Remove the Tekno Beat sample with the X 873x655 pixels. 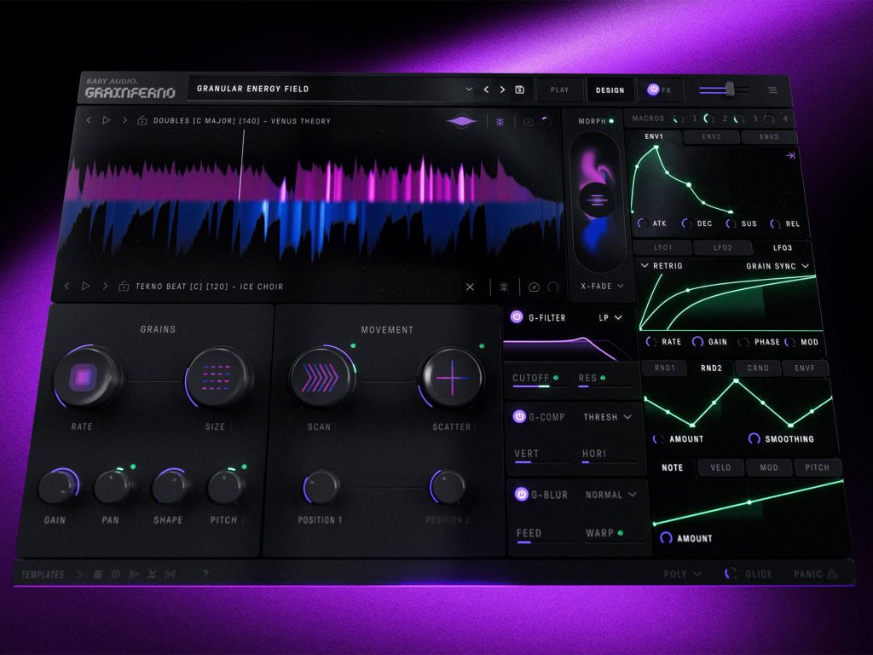click(x=470, y=287)
